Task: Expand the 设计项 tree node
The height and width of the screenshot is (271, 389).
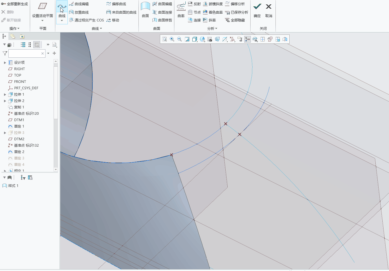Action: click(5, 63)
